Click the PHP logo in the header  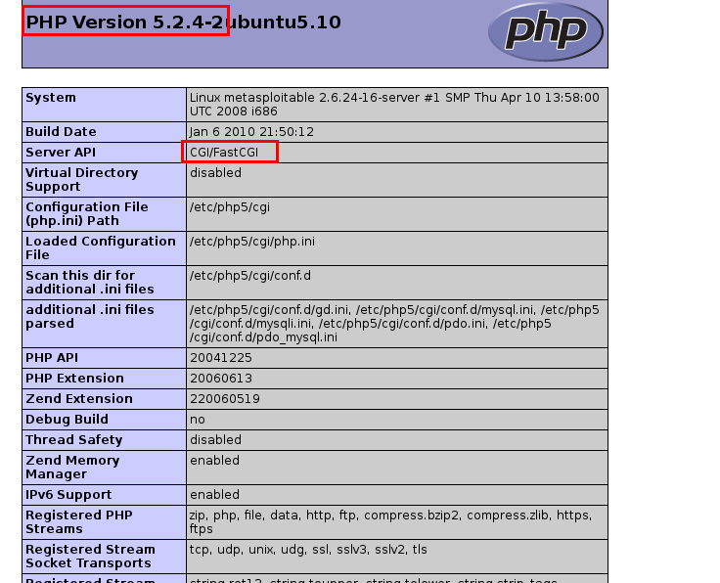545,31
